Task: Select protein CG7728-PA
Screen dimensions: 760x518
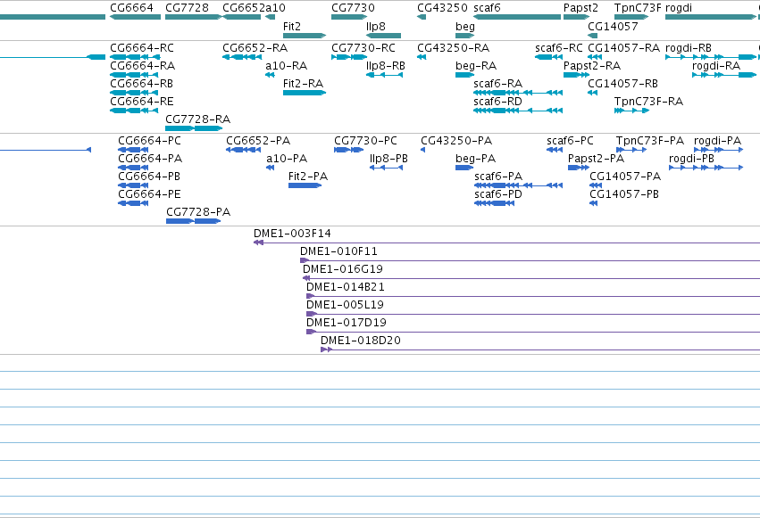Action: pos(194,221)
